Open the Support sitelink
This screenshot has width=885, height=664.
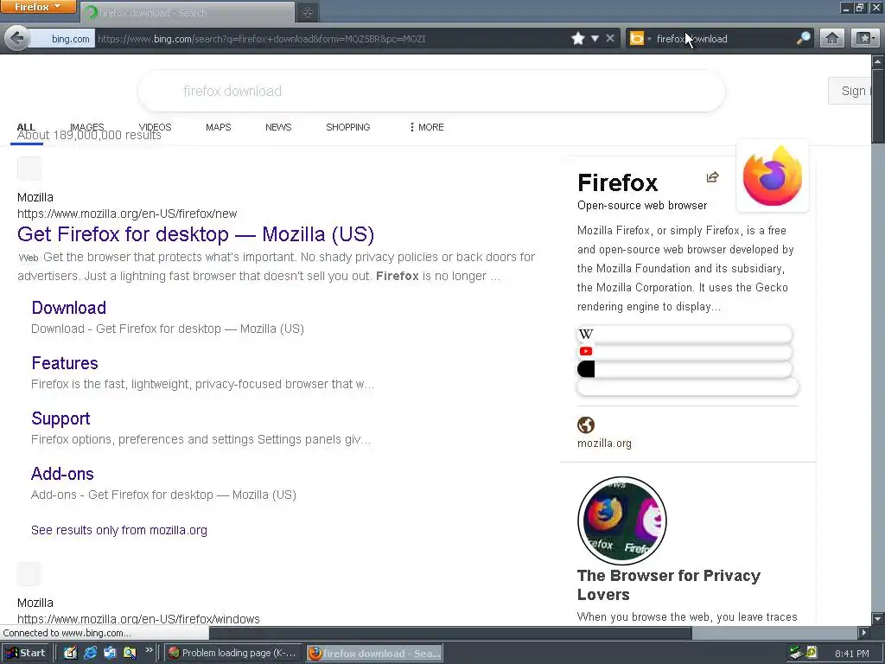[x=61, y=418]
